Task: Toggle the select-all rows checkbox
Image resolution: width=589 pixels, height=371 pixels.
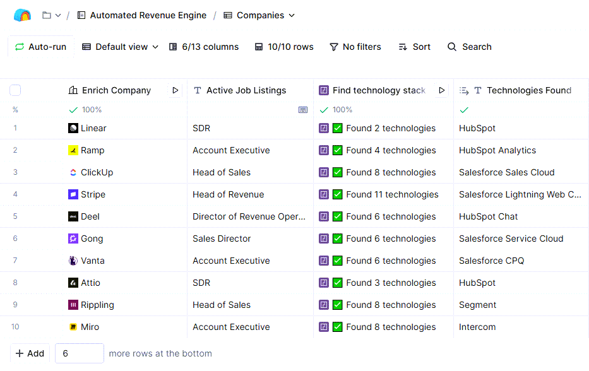Action: [x=15, y=90]
